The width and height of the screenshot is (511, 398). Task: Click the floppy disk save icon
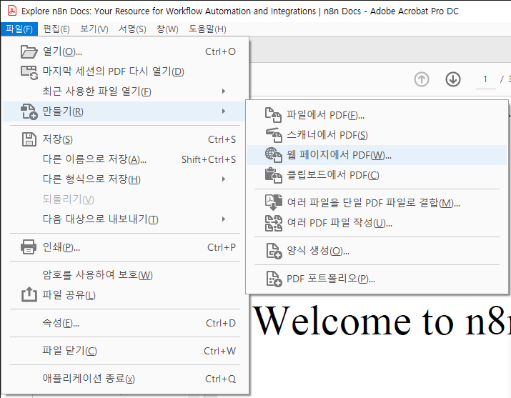(x=29, y=139)
